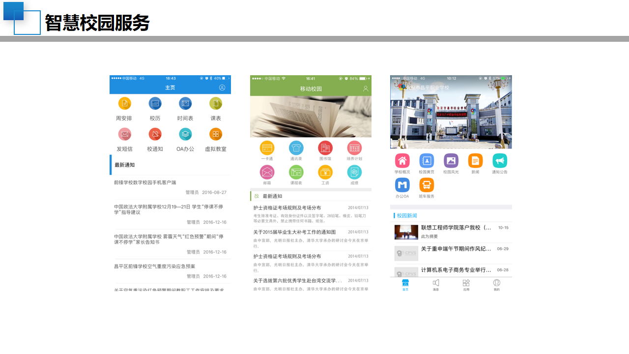The height and width of the screenshot is (354, 629).
Task: Tap the 通知公告 announcement megaphone icon
Action: pos(499,161)
